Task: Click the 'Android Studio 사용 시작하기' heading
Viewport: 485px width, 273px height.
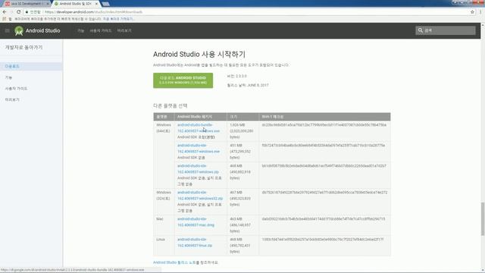Action: pos(199,54)
